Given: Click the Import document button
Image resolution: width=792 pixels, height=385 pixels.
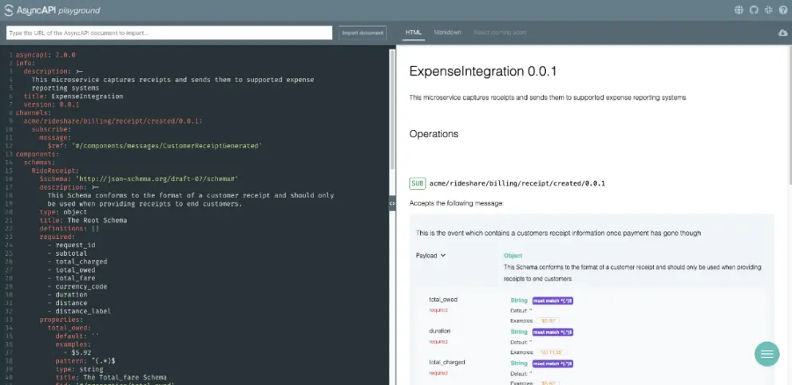Looking at the screenshot, I should [x=362, y=33].
